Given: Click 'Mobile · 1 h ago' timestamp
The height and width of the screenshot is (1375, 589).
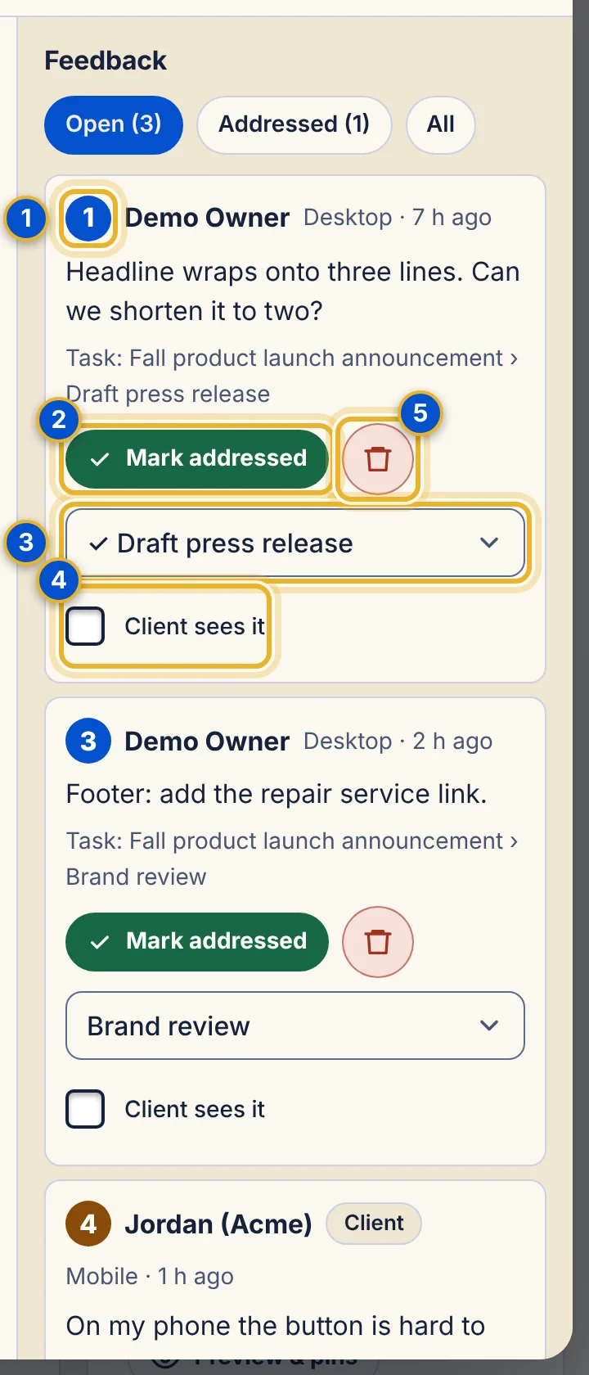Looking at the screenshot, I should coord(150,1277).
